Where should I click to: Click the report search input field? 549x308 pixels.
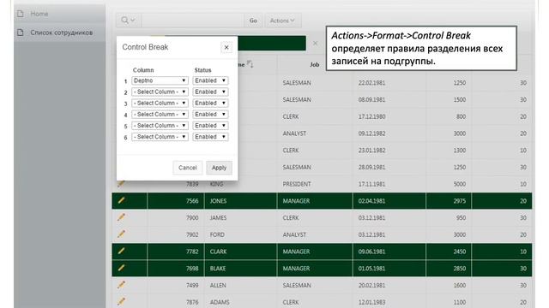tap(192, 21)
